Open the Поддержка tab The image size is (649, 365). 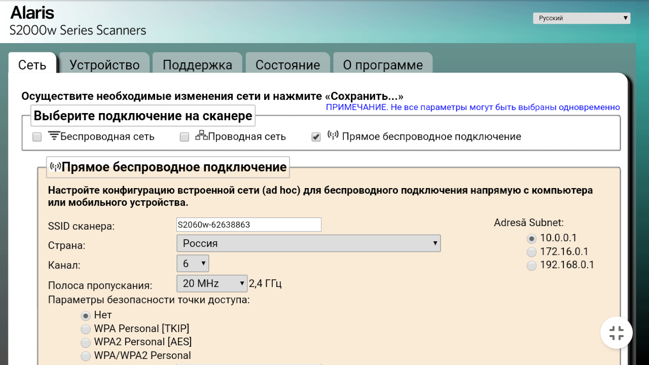point(197,65)
